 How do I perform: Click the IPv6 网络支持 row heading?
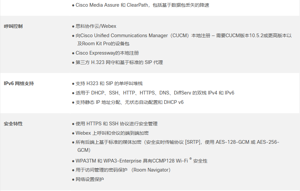[19, 84]
